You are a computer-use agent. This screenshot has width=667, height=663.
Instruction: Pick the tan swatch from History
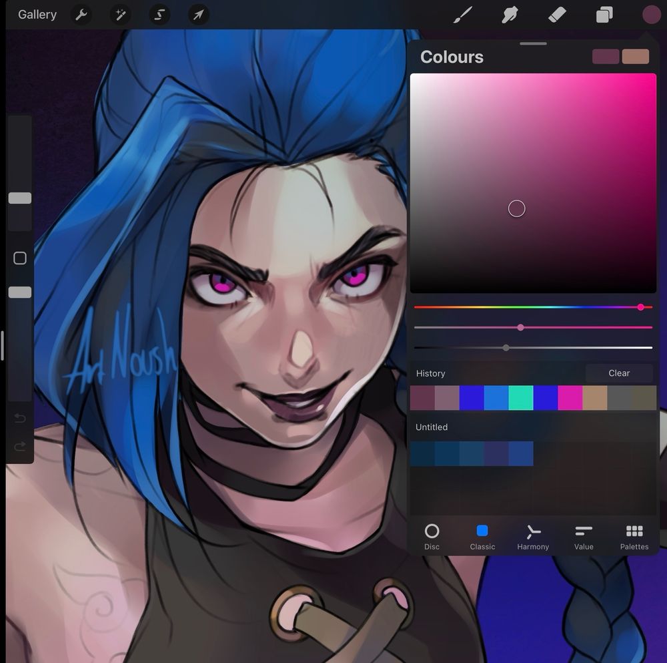point(595,398)
